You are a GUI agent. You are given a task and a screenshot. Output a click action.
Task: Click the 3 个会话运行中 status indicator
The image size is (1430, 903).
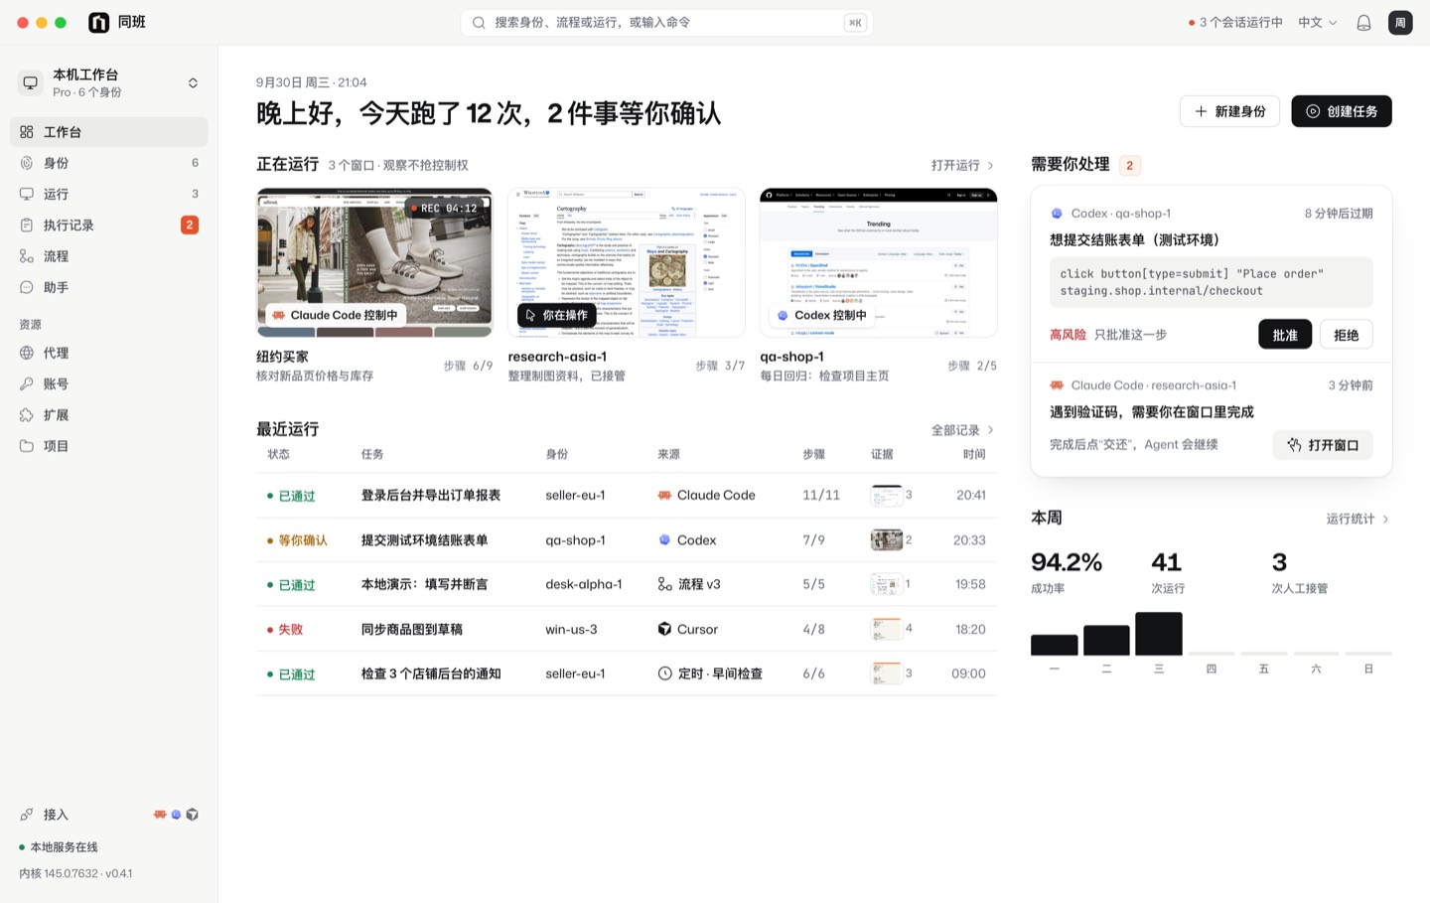pyautogui.click(x=1235, y=23)
